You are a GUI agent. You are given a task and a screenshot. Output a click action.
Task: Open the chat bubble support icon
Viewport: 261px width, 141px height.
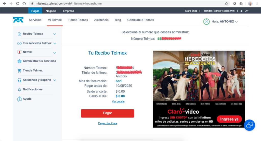(249, 125)
